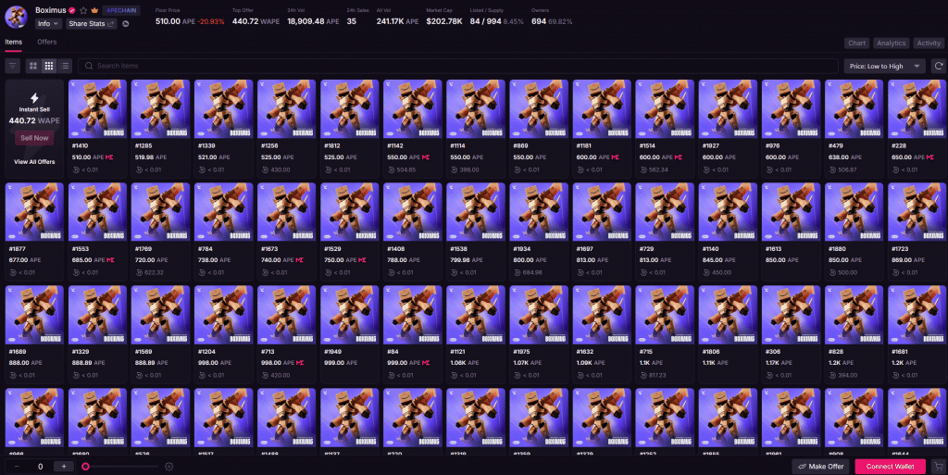This screenshot has height=475, width=948.
Task: Click the Market Cap $202.78K value
Action: tap(444, 21)
